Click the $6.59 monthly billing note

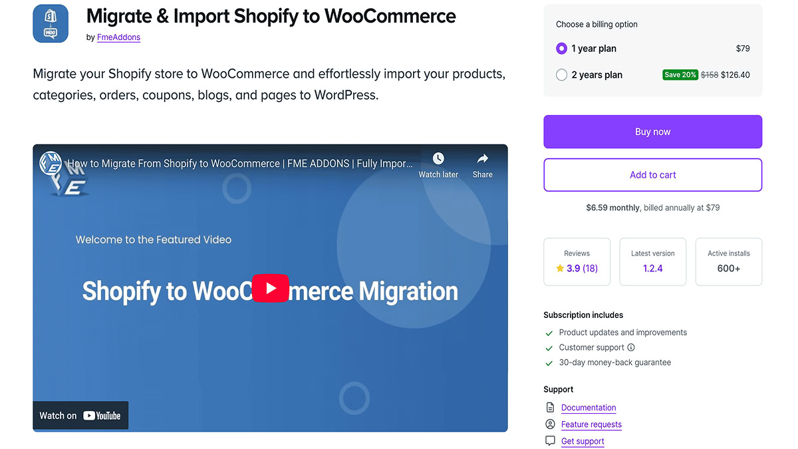click(x=653, y=208)
